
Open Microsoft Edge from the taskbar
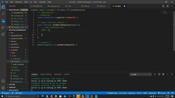43,96
